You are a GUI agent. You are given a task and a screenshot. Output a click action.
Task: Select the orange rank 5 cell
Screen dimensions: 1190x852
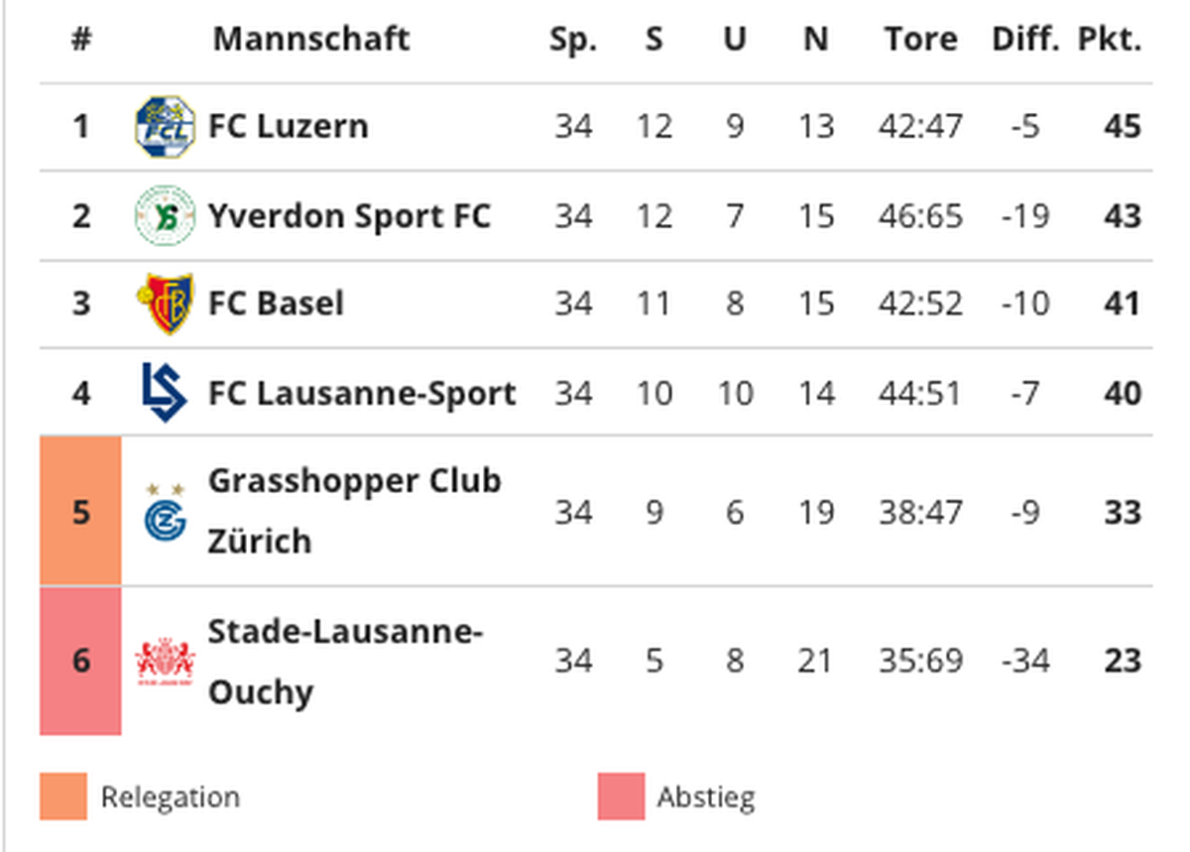80,511
